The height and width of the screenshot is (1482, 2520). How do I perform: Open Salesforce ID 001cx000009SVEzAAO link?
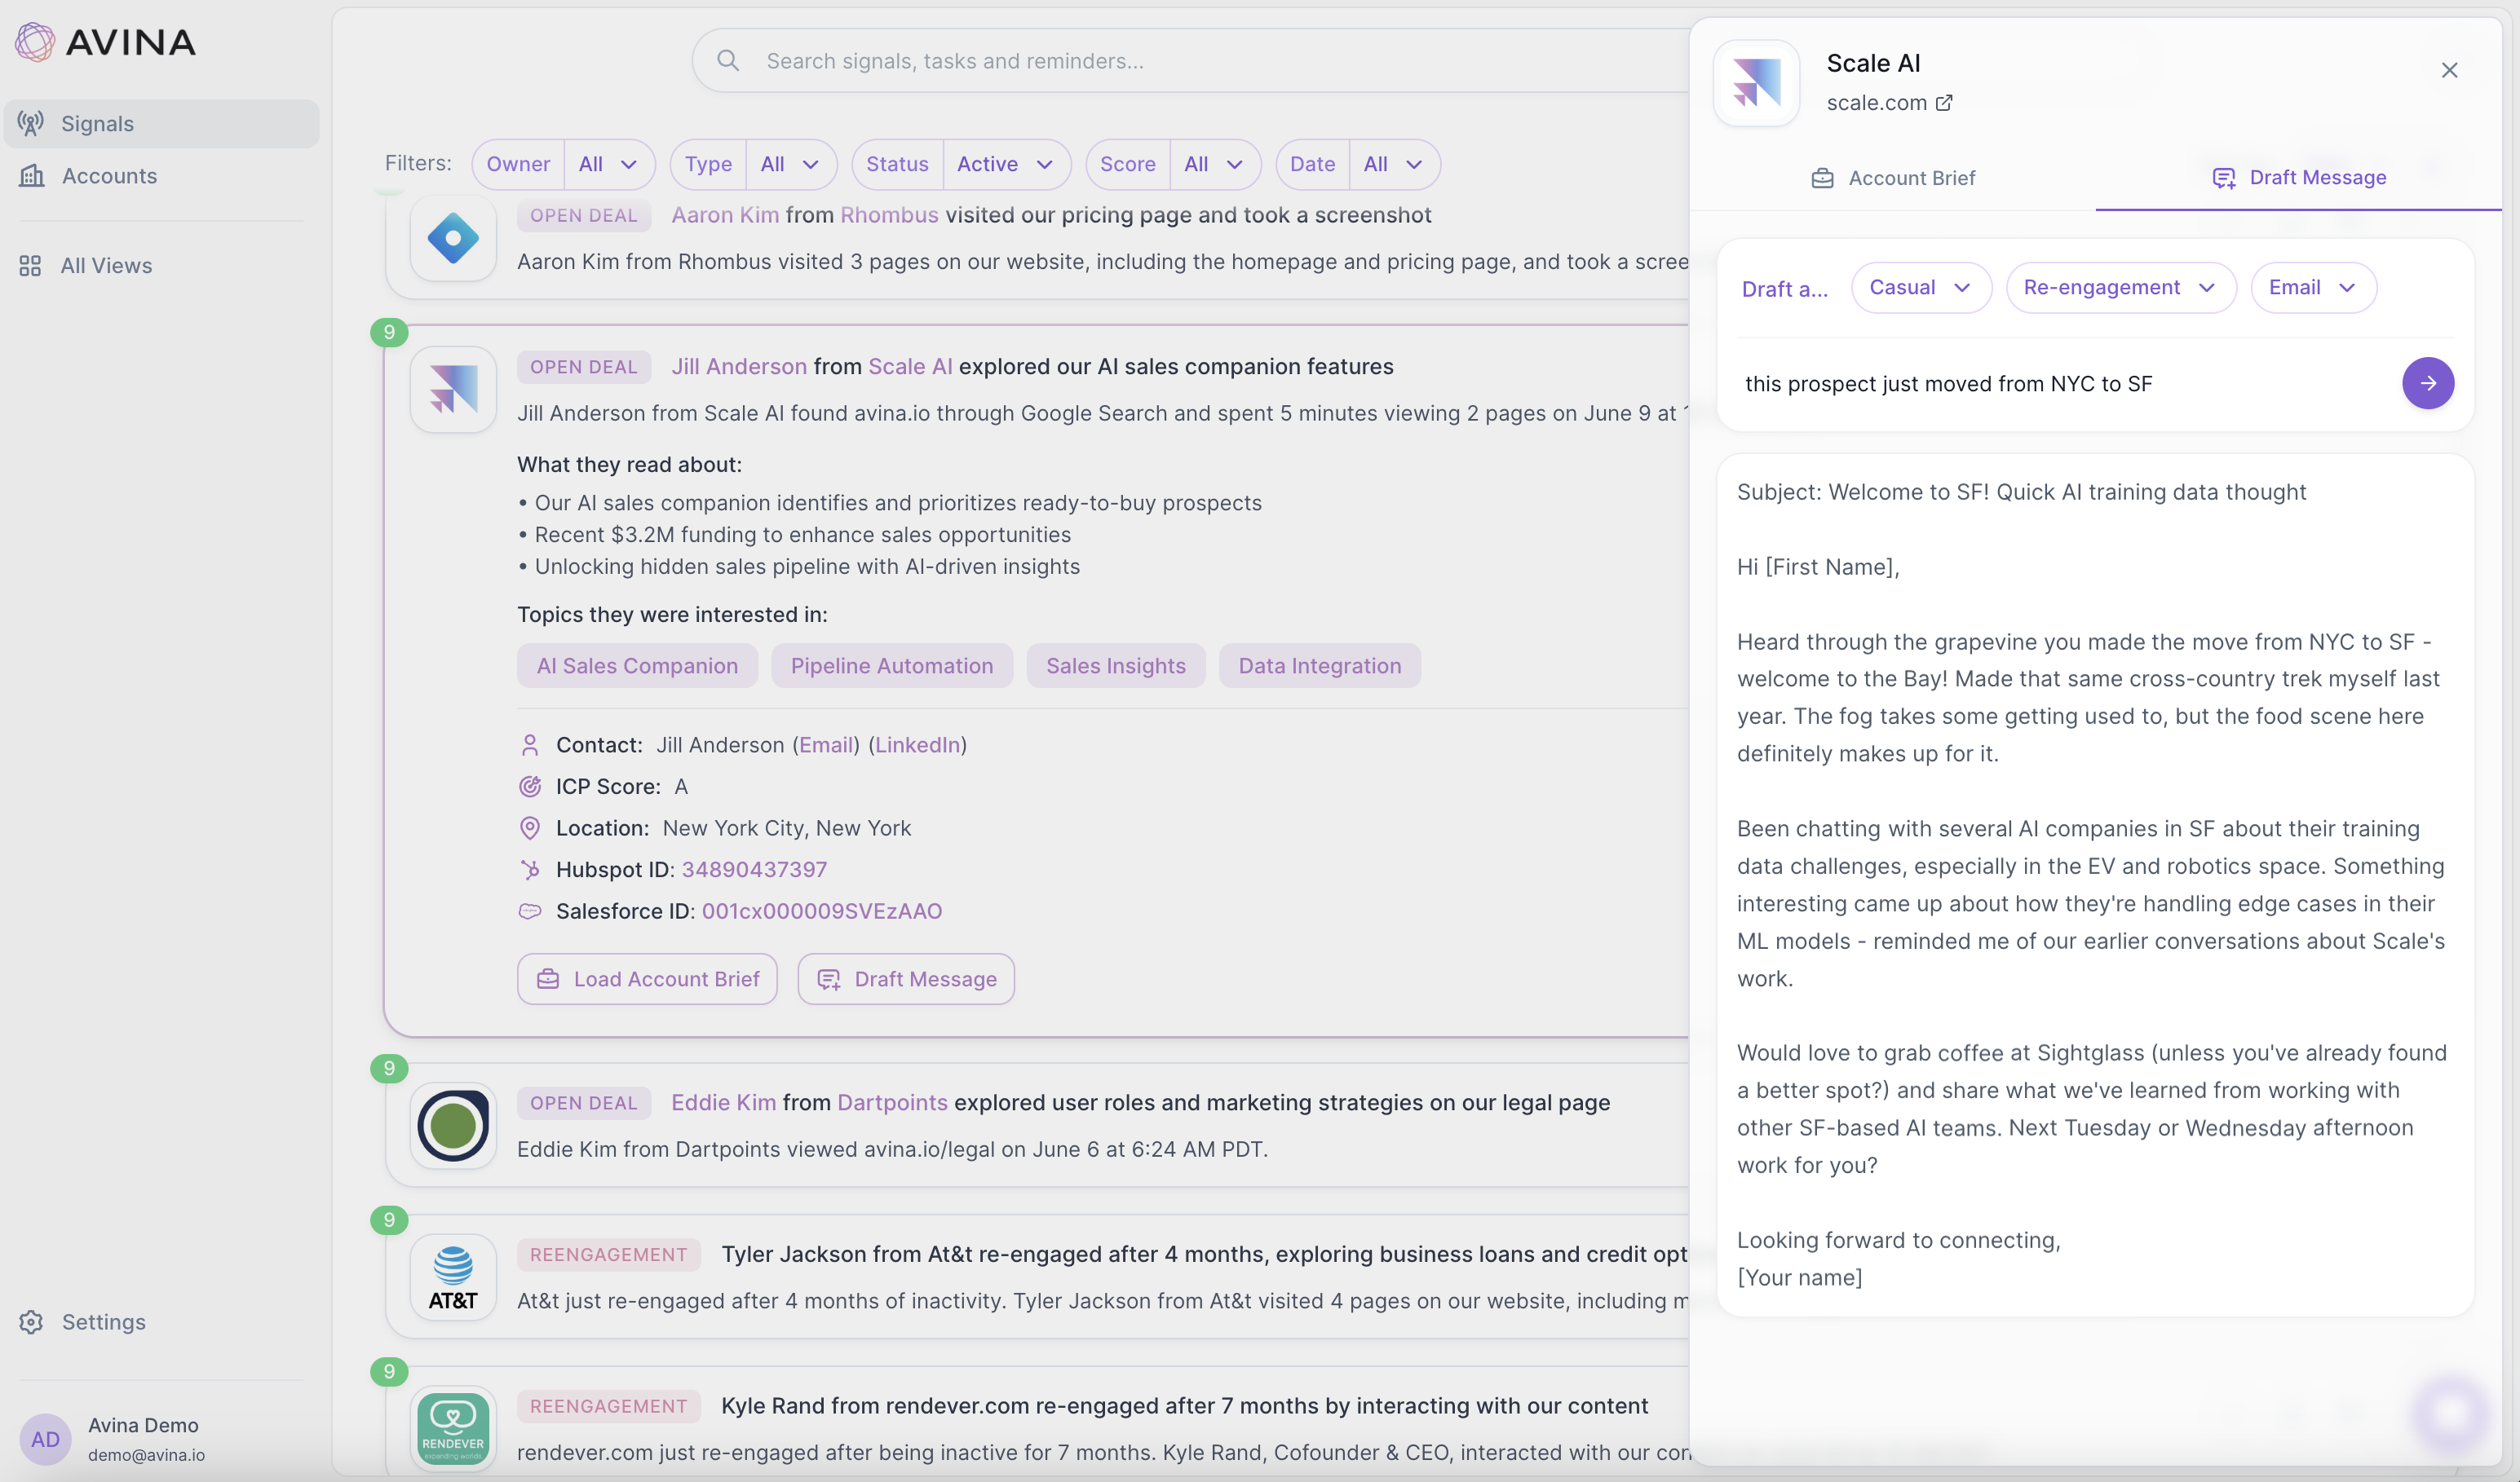822,911
